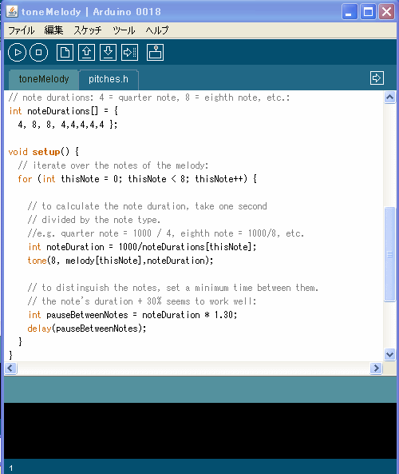Screen dimensions: 399x474
Task: Open the スケッチ menu
Action: click(88, 30)
